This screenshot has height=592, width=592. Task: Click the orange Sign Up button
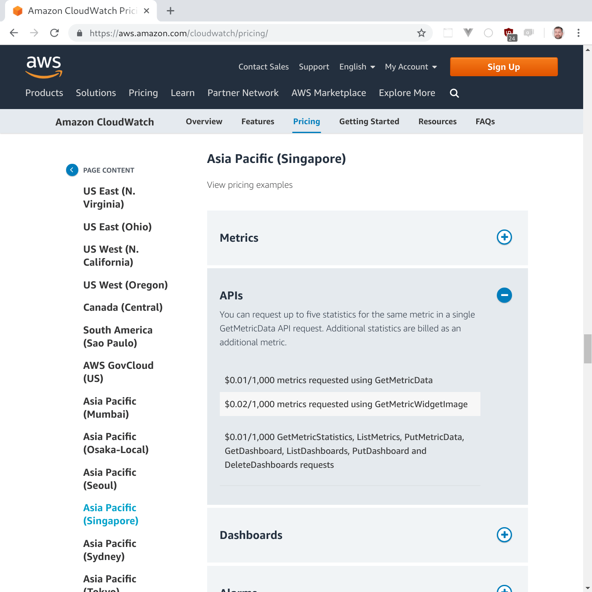(x=504, y=67)
